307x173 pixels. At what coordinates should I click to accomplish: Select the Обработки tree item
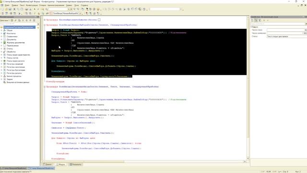(x=11, y=52)
